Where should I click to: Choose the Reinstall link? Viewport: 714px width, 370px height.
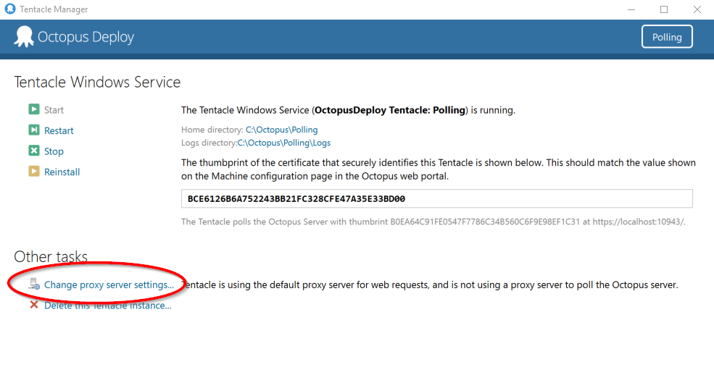coord(62,172)
